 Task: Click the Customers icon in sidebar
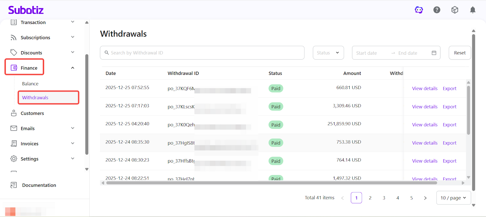point(14,113)
